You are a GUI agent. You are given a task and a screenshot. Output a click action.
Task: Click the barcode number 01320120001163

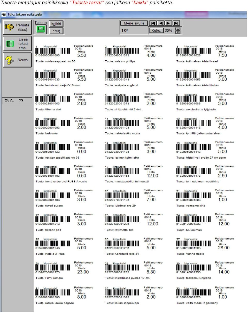[117, 175]
